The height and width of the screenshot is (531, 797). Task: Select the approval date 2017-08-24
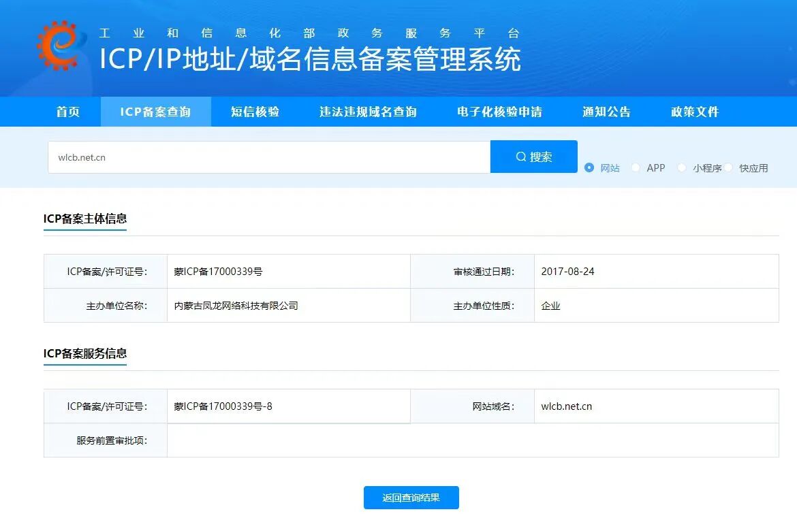click(x=567, y=272)
